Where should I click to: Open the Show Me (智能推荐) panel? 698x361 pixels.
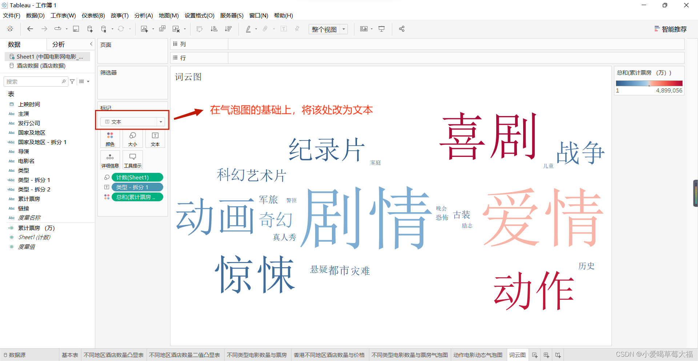670,29
